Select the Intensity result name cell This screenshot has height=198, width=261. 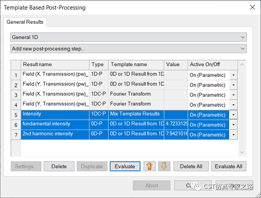point(55,114)
